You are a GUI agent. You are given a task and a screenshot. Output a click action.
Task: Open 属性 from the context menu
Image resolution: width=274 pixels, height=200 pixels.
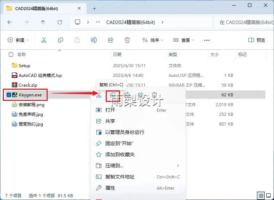point(138,188)
